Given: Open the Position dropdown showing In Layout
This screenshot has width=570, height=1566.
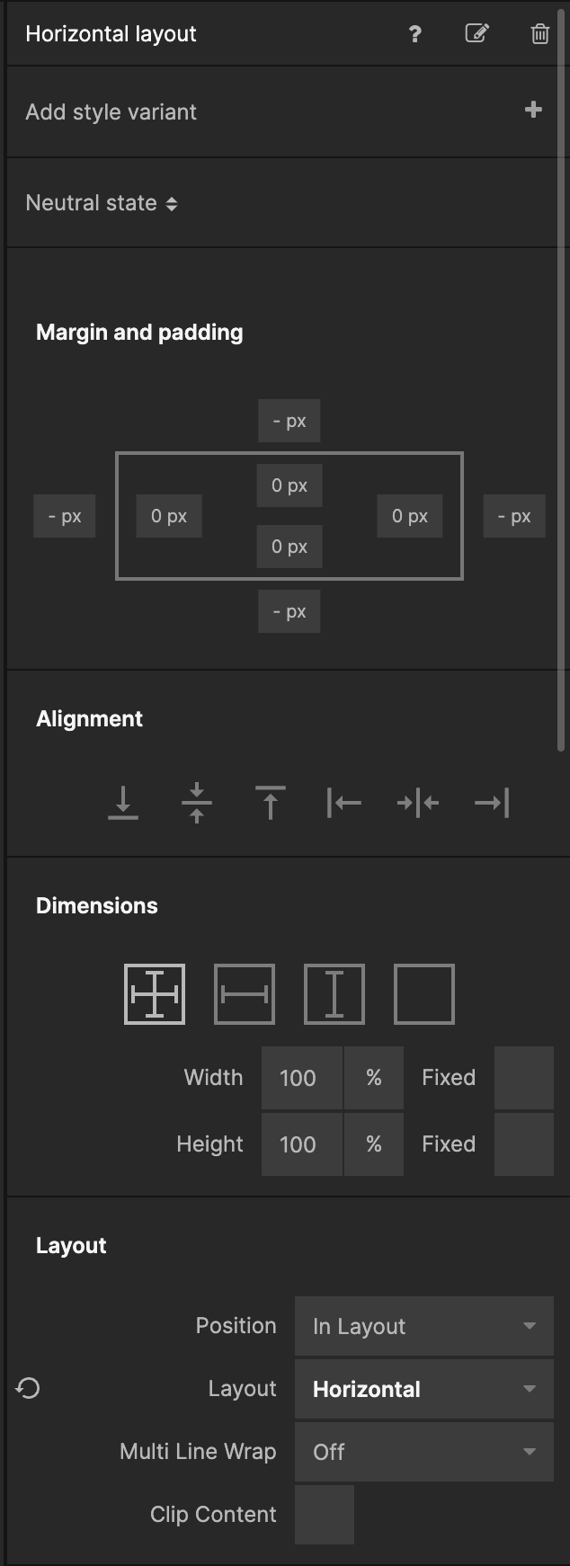Looking at the screenshot, I should point(424,1326).
